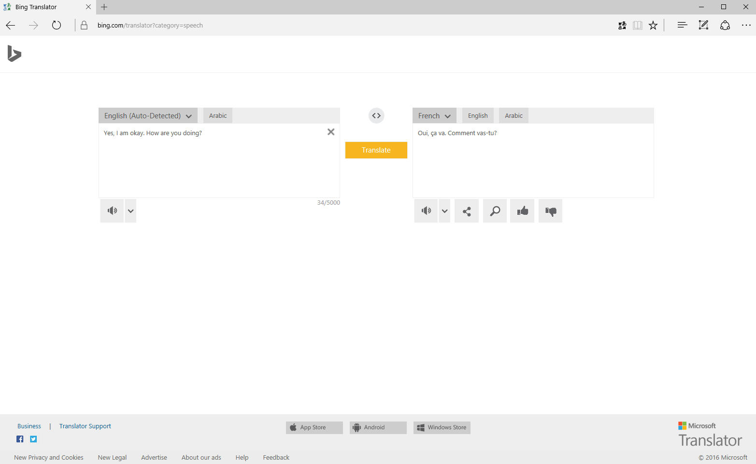Give the translation a thumbs up

coord(522,211)
